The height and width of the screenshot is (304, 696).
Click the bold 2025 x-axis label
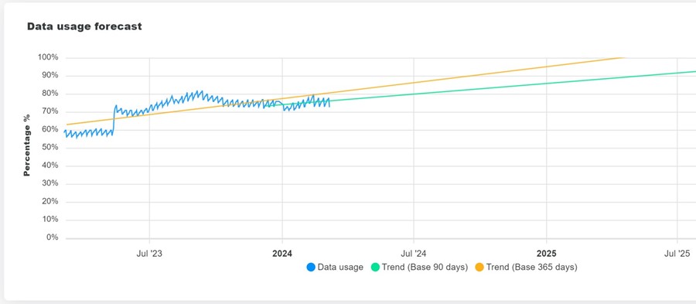click(x=547, y=254)
